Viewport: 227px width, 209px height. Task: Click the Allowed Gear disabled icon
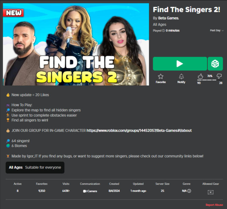coord(211,192)
